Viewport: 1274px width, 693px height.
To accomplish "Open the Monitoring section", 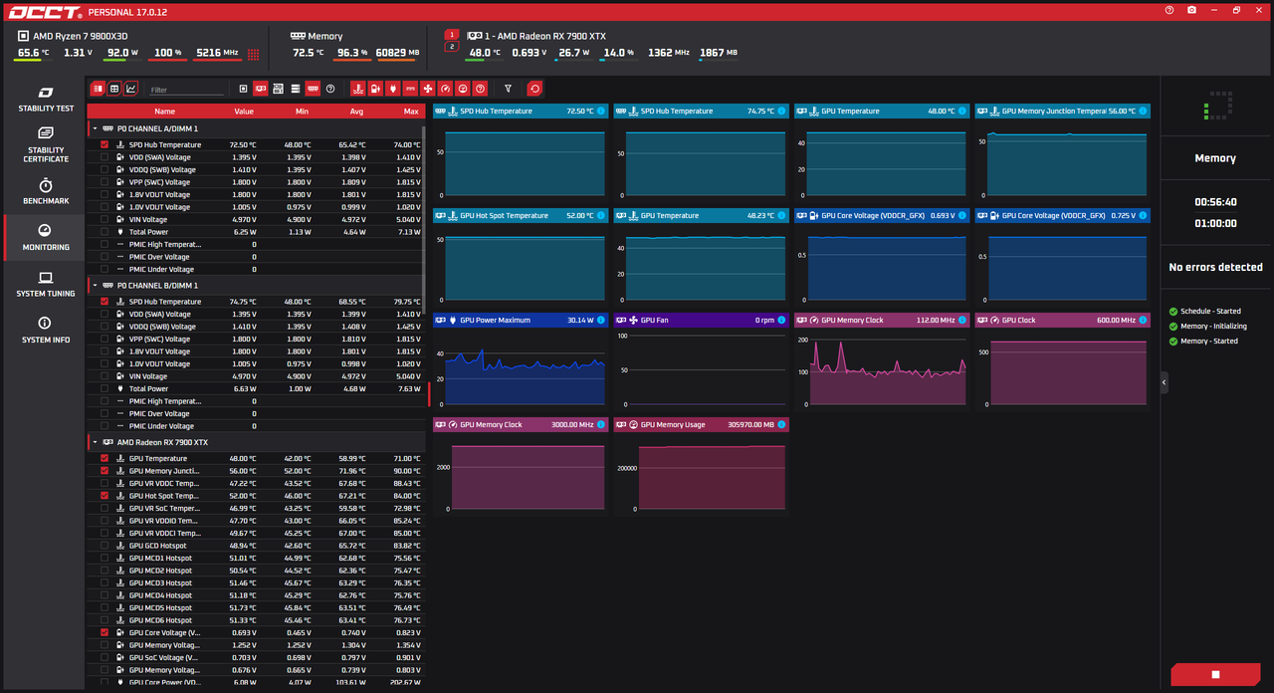I will tap(46, 238).
